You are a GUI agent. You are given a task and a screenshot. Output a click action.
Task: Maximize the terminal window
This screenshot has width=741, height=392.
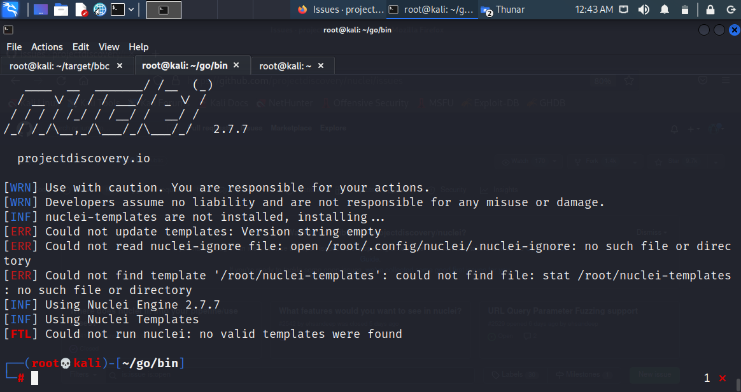[x=719, y=30]
